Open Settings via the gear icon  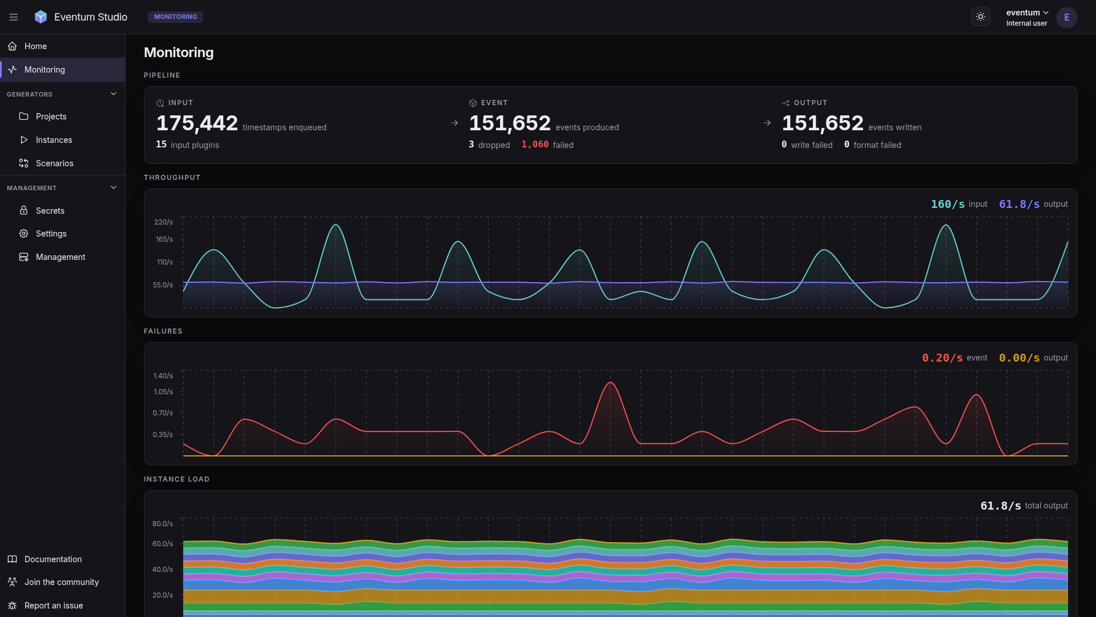tap(23, 234)
